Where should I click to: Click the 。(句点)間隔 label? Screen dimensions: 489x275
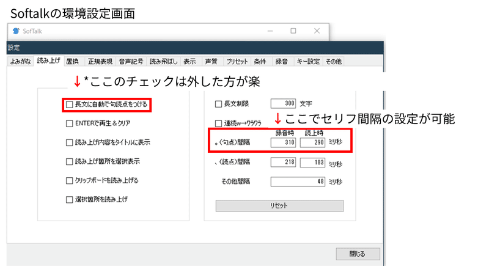click(x=233, y=142)
